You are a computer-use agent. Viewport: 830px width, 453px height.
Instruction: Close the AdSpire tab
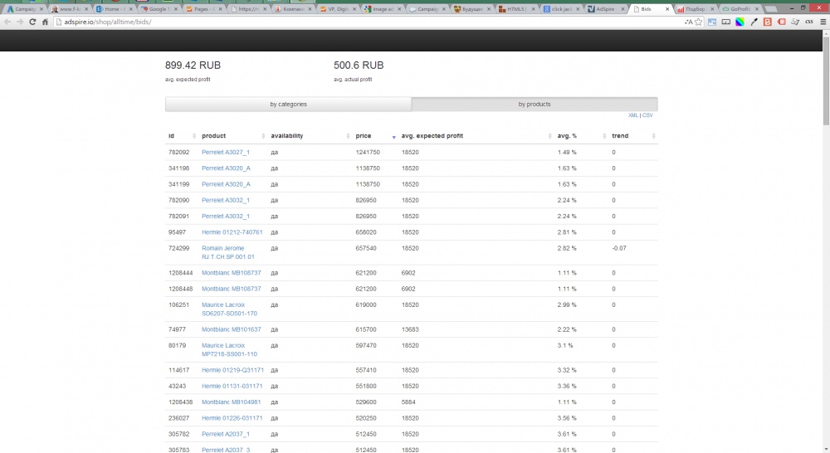(623, 9)
